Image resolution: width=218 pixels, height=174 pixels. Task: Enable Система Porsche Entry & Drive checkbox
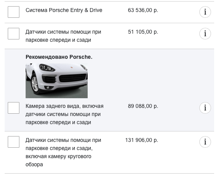[14, 12]
